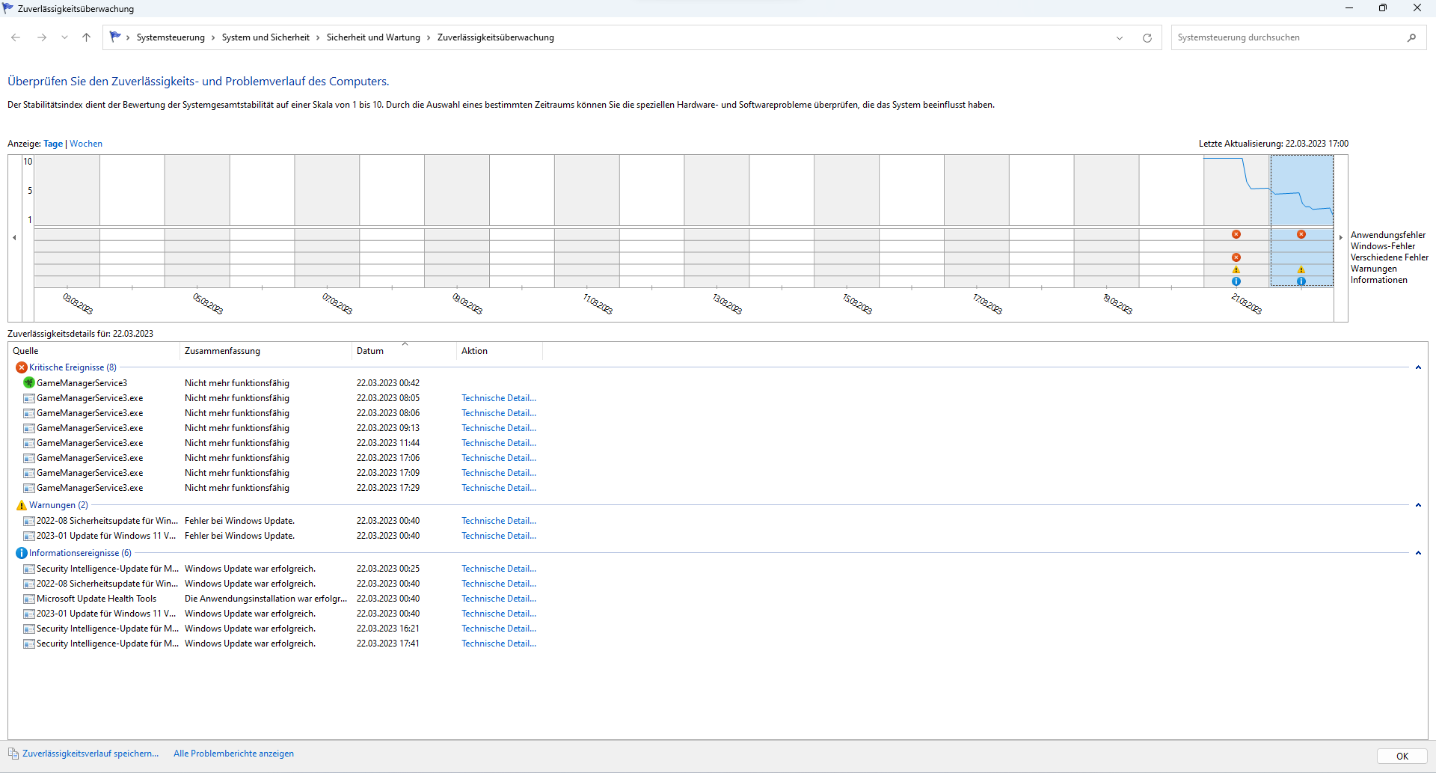The width and height of the screenshot is (1436, 773).
Task: Click the Warnungen triangle icon in the selected day column
Action: pos(1301,269)
